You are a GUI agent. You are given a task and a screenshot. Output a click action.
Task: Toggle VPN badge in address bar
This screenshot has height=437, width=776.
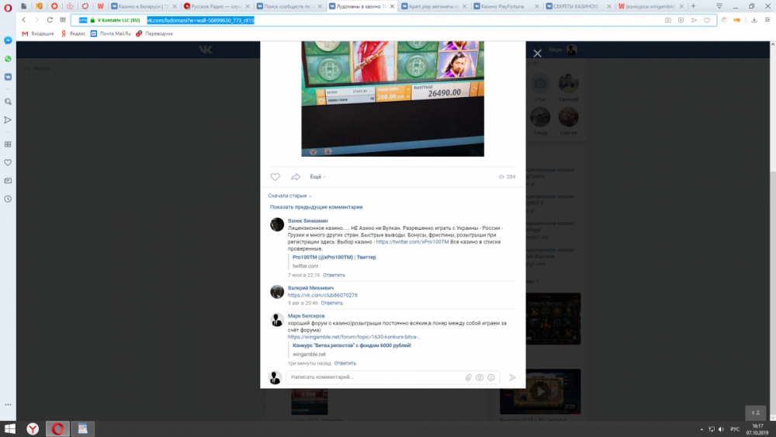[83, 20]
